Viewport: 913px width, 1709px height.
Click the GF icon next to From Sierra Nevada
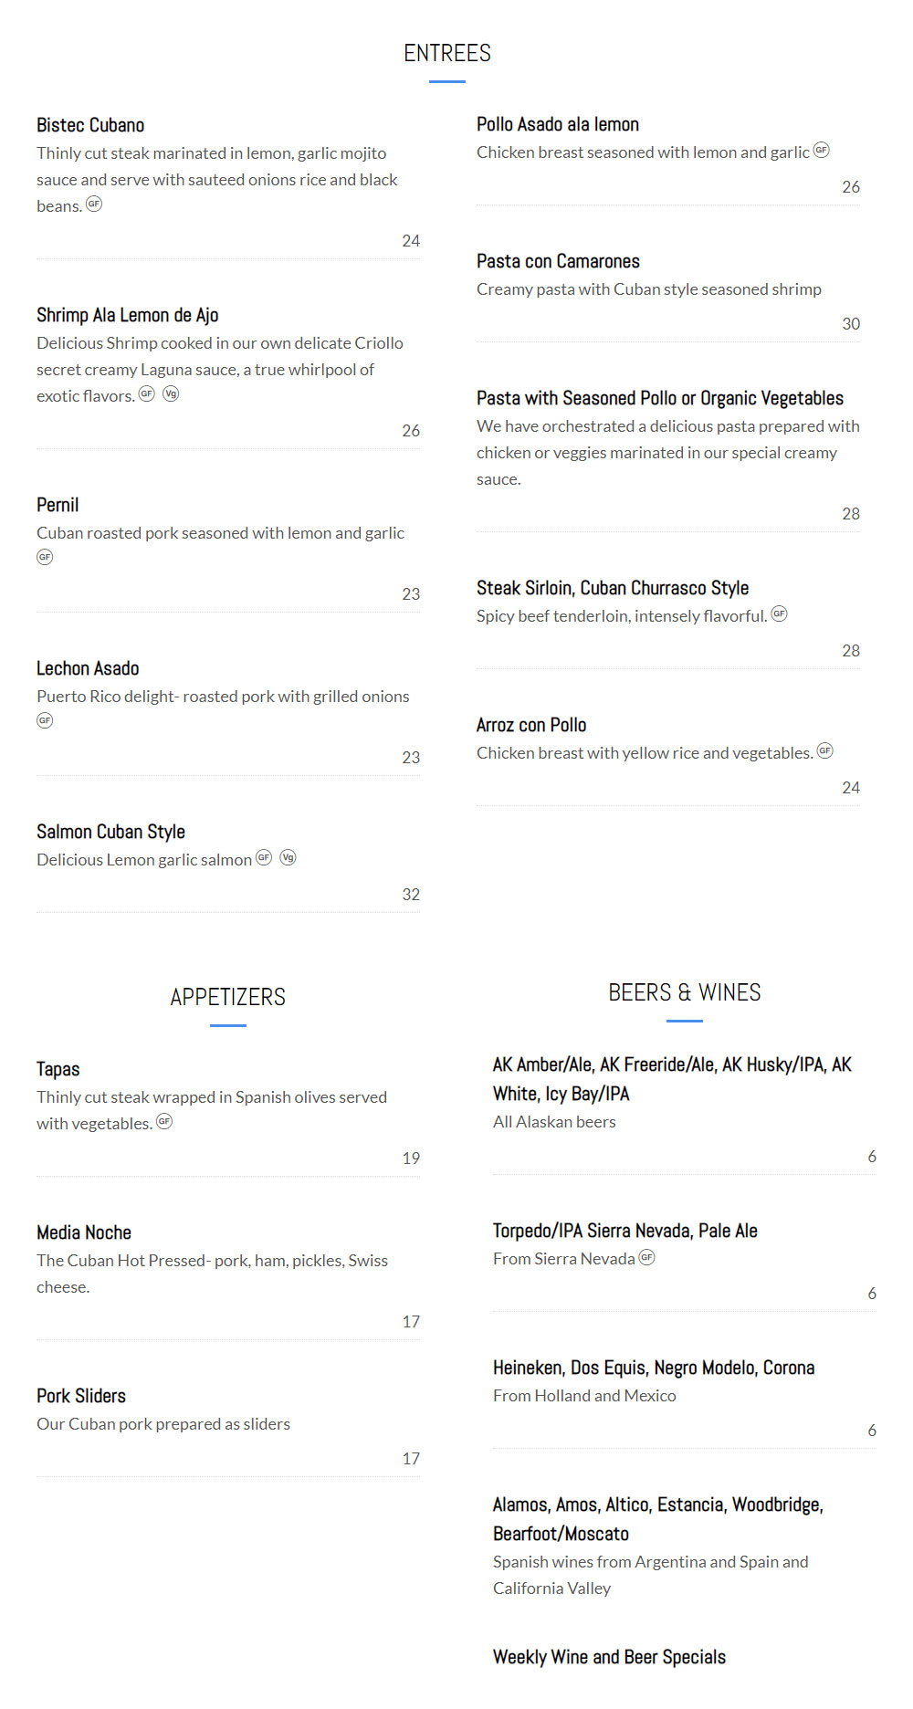tap(647, 1257)
